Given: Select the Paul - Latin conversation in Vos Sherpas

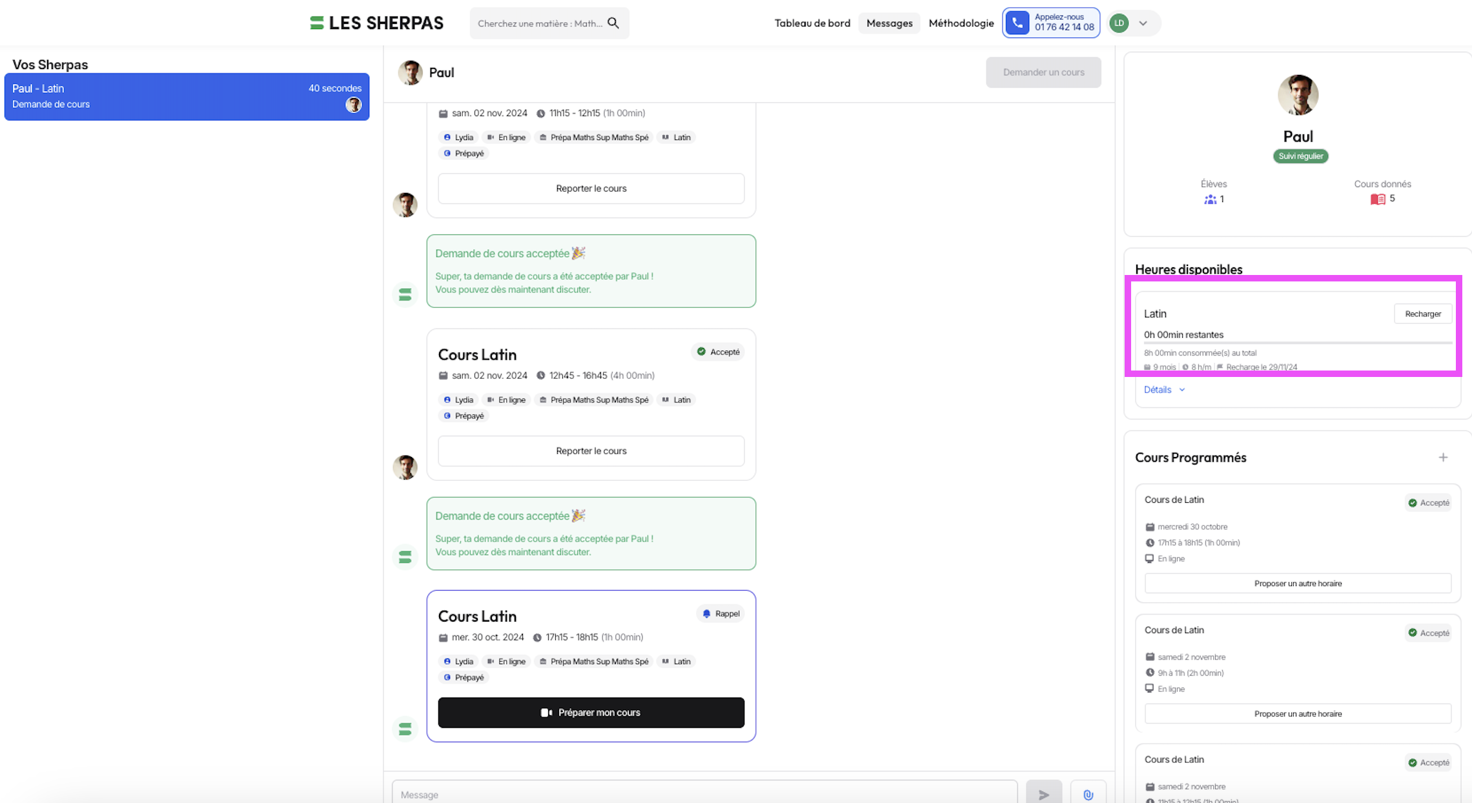Looking at the screenshot, I should coord(187,96).
